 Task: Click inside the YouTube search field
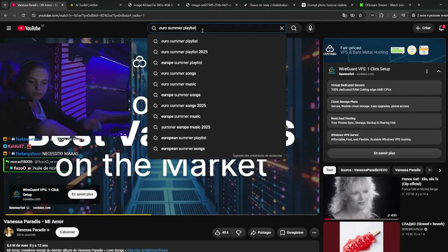pos(217,28)
